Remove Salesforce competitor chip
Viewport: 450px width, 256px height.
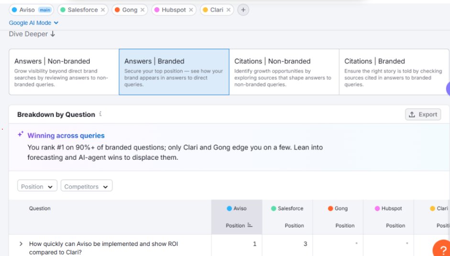103,10
